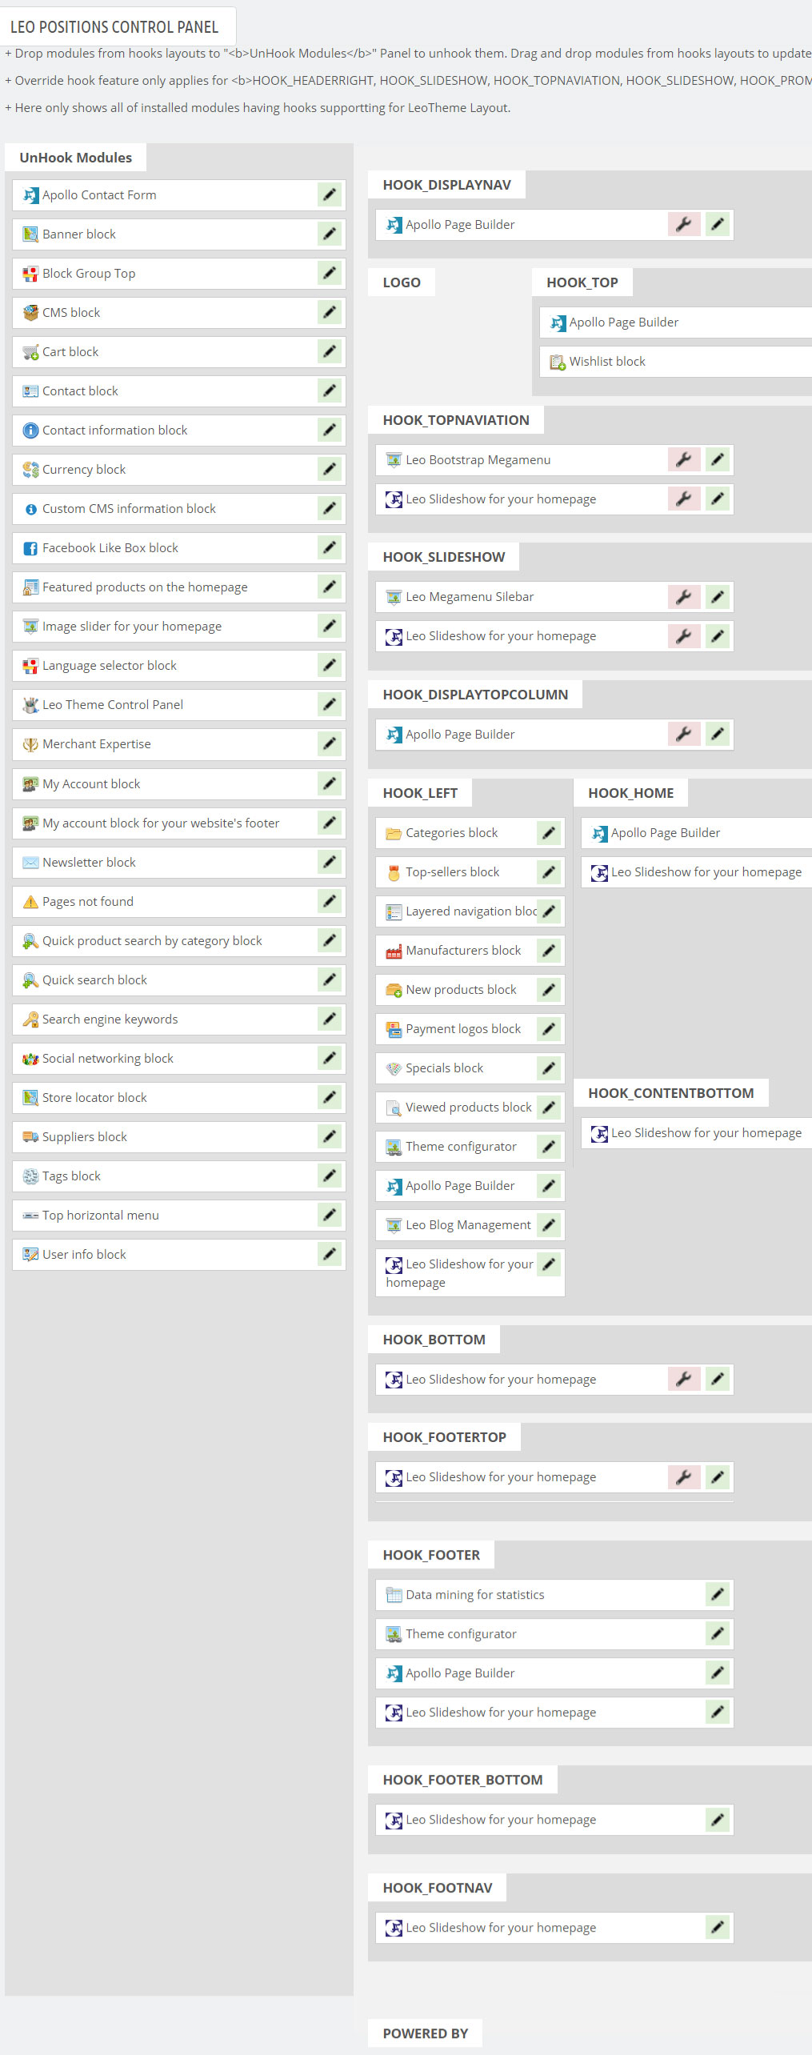This screenshot has height=2055, width=812.
Task: Click edit pencil for Apollo Contact Form
Action: pyautogui.click(x=329, y=194)
